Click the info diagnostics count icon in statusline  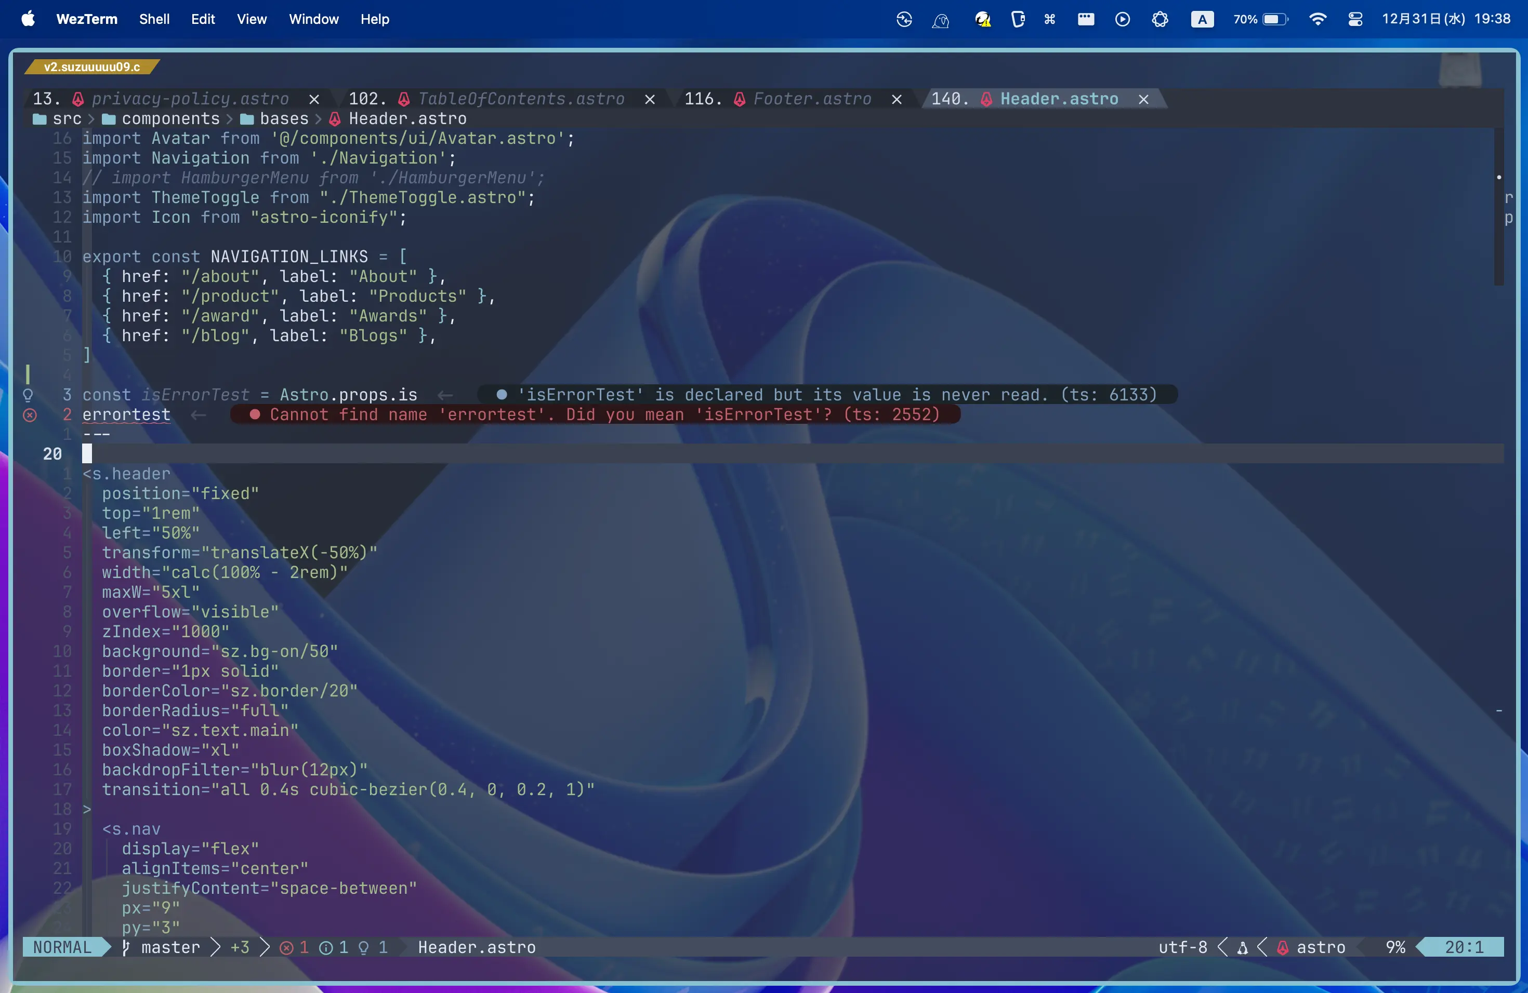coord(326,947)
